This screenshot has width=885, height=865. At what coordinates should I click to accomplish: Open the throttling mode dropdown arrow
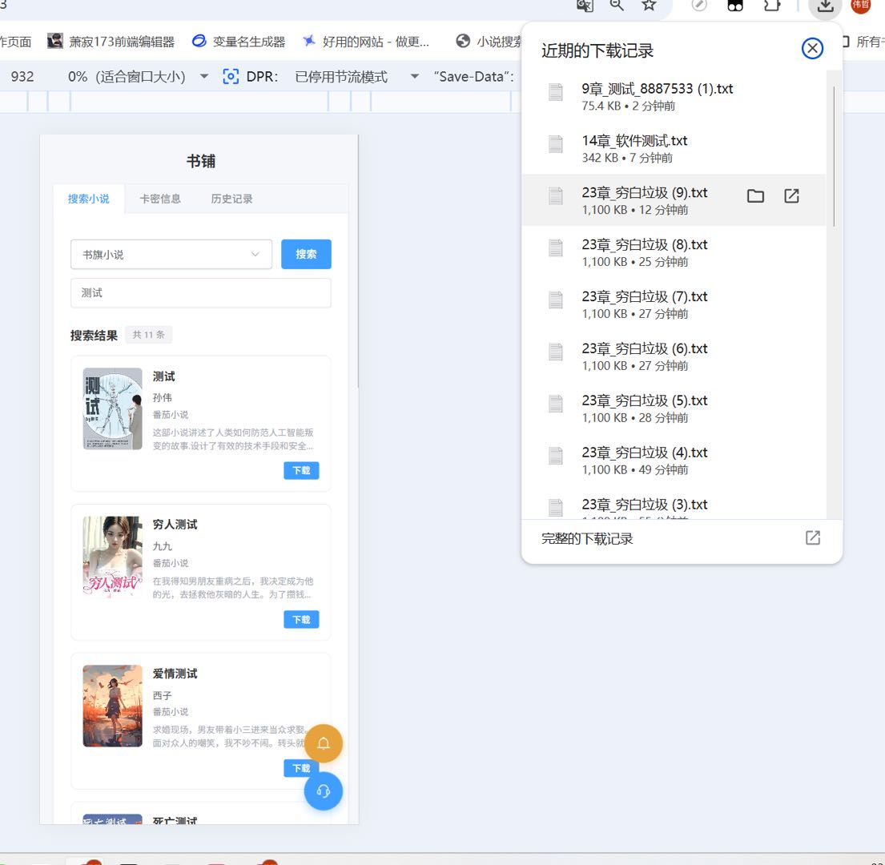tap(414, 77)
